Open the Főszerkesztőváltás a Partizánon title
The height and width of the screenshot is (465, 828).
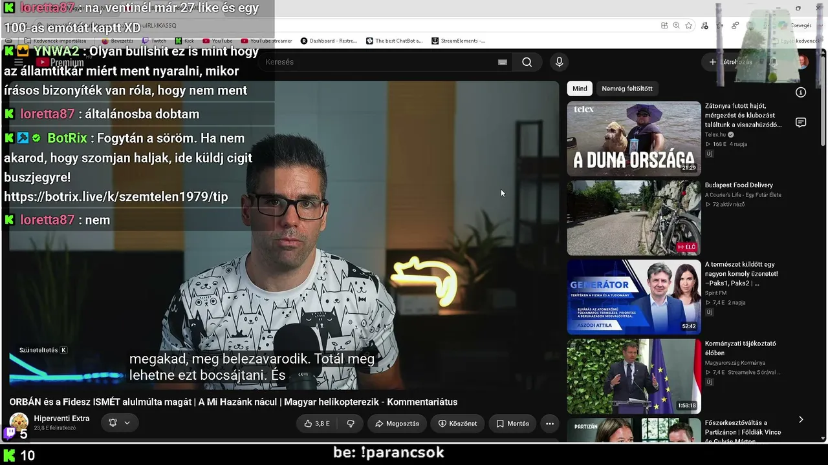click(743, 431)
